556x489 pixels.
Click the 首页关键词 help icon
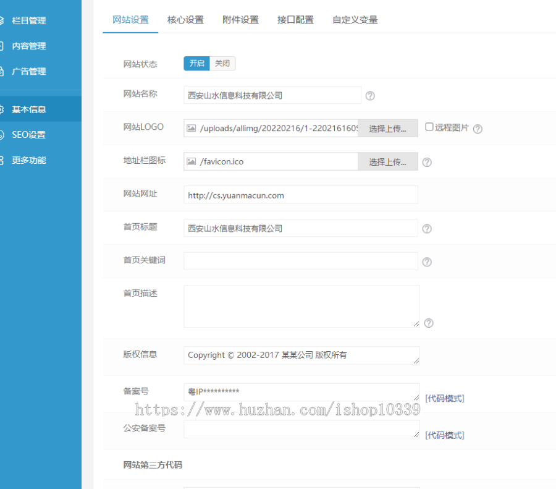[x=427, y=262]
